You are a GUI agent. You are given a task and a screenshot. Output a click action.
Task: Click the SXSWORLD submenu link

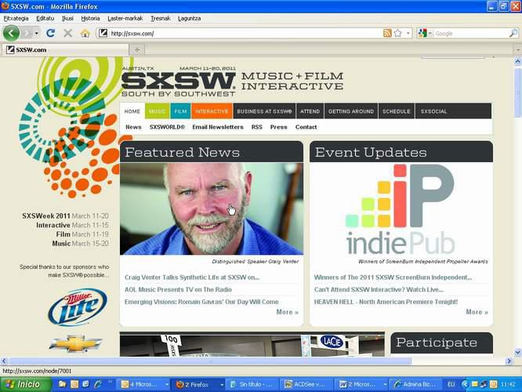click(x=167, y=127)
